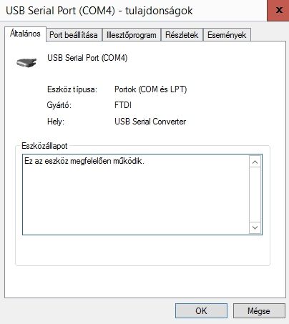Open the Illesztőprogram tab
This screenshot has width=289, height=324.
132,35
